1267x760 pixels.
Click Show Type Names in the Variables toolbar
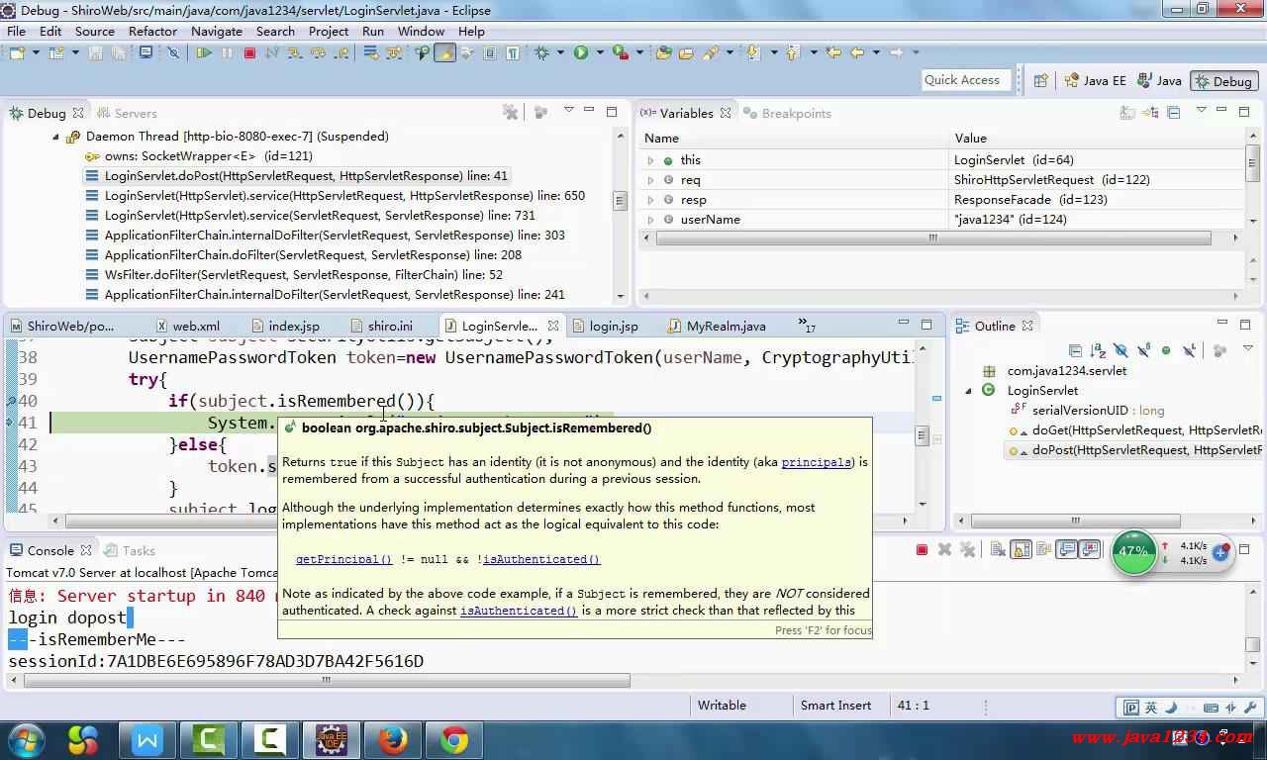click(1125, 113)
